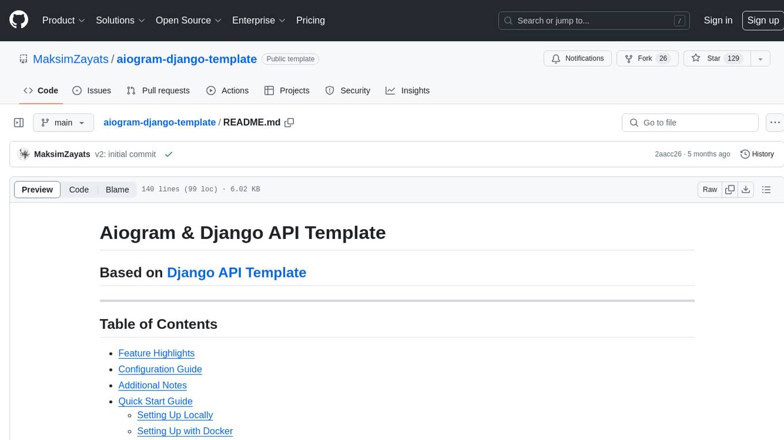784x440 pixels.
Task: Go to aiogram-django-template breadcrumb root
Action: tap(160, 123)
